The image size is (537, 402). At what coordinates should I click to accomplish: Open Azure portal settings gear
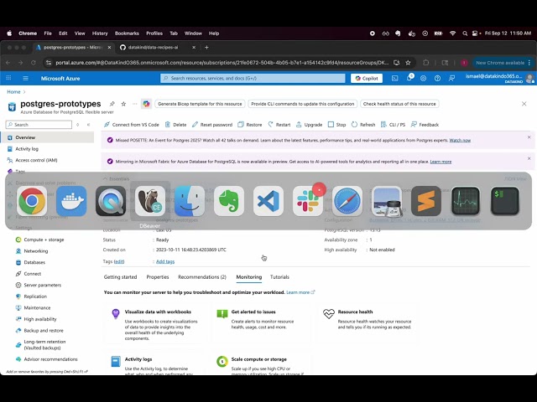(423, 78)
